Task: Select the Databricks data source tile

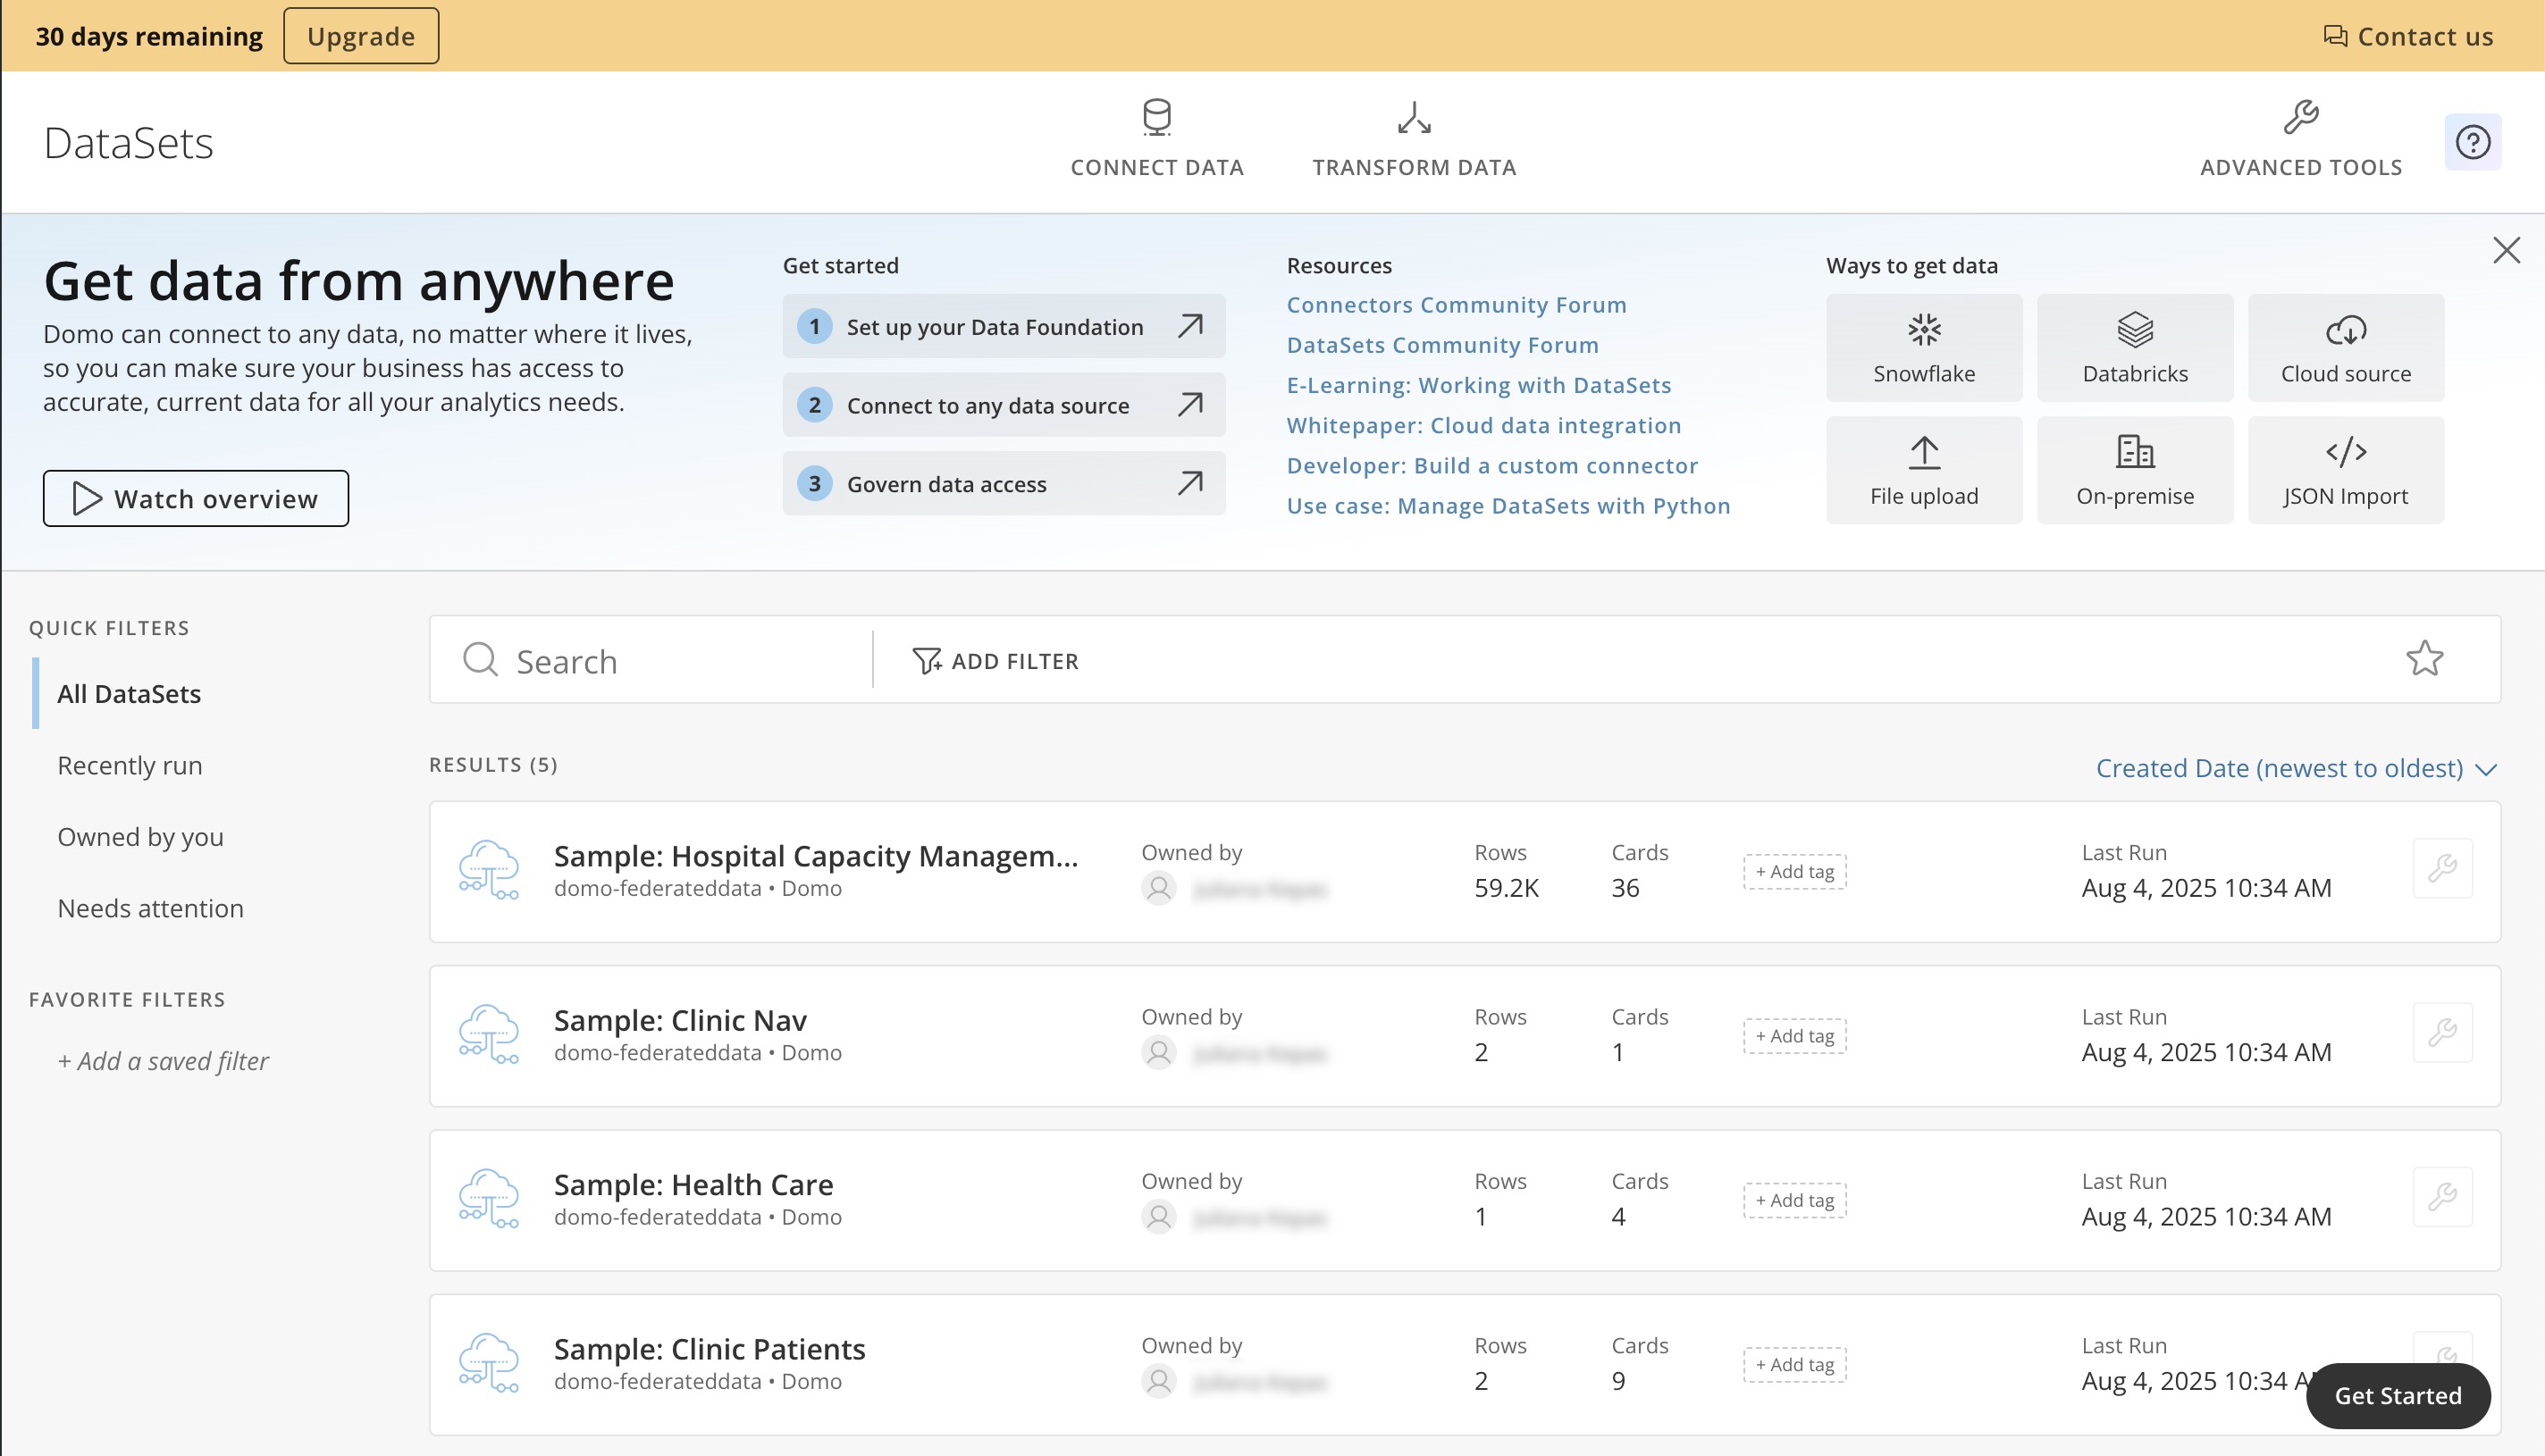Action: click(x=2135, y=348)
